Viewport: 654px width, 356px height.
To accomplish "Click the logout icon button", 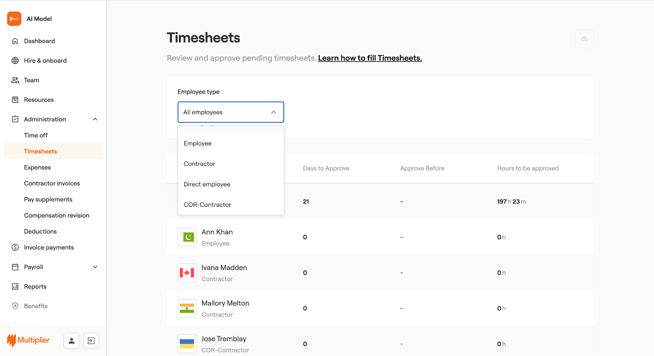I will pos(91,340).
